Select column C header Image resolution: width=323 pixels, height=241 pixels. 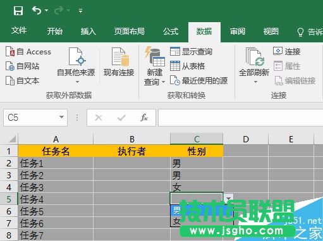point(197,139)
